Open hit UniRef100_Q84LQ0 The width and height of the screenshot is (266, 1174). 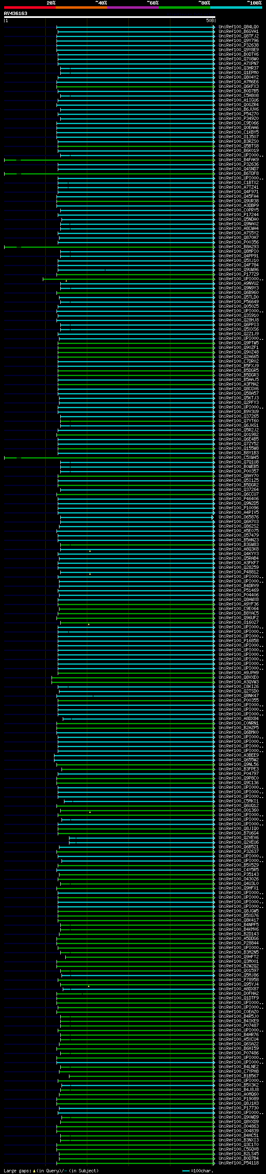pyautogui.click(x=238, y=27)
